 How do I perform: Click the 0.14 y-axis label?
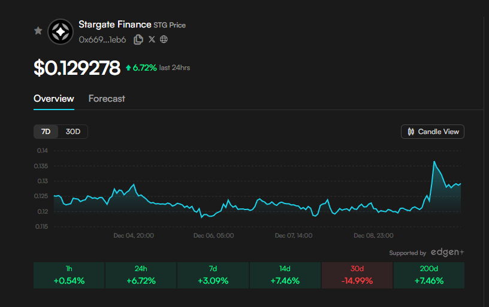pyautogui.click(x=43, y=151)
